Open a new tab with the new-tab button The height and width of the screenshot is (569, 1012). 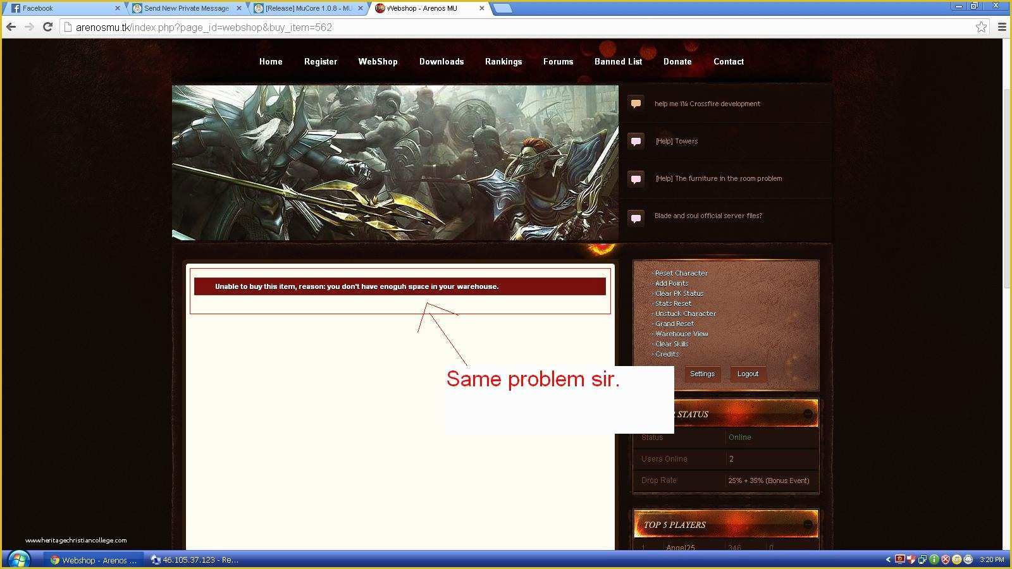click(502, 8)
